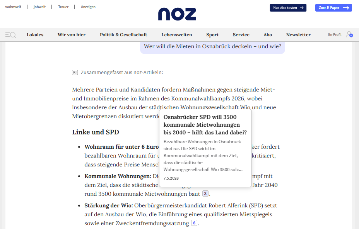Click the 'Kommunale Wohnungen:' bullet label
Image resolution: width=359 pixels, height=229 pixels.
coord(118,176)
